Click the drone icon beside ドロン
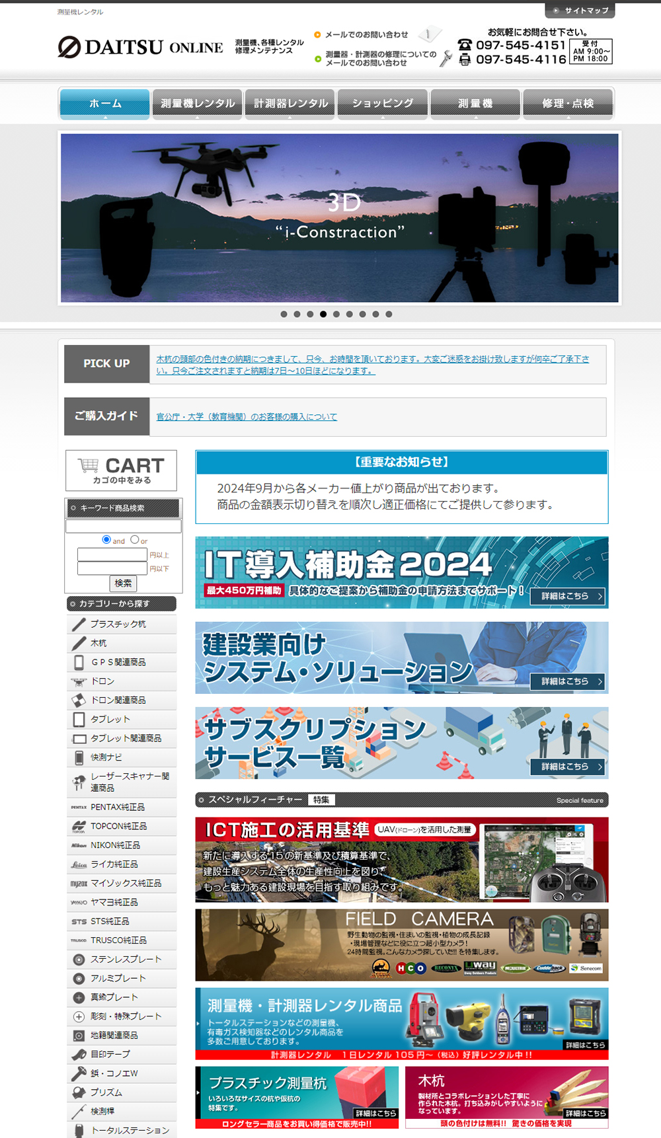The height and width of the screenshot is (1138, 661). point(79,681)
